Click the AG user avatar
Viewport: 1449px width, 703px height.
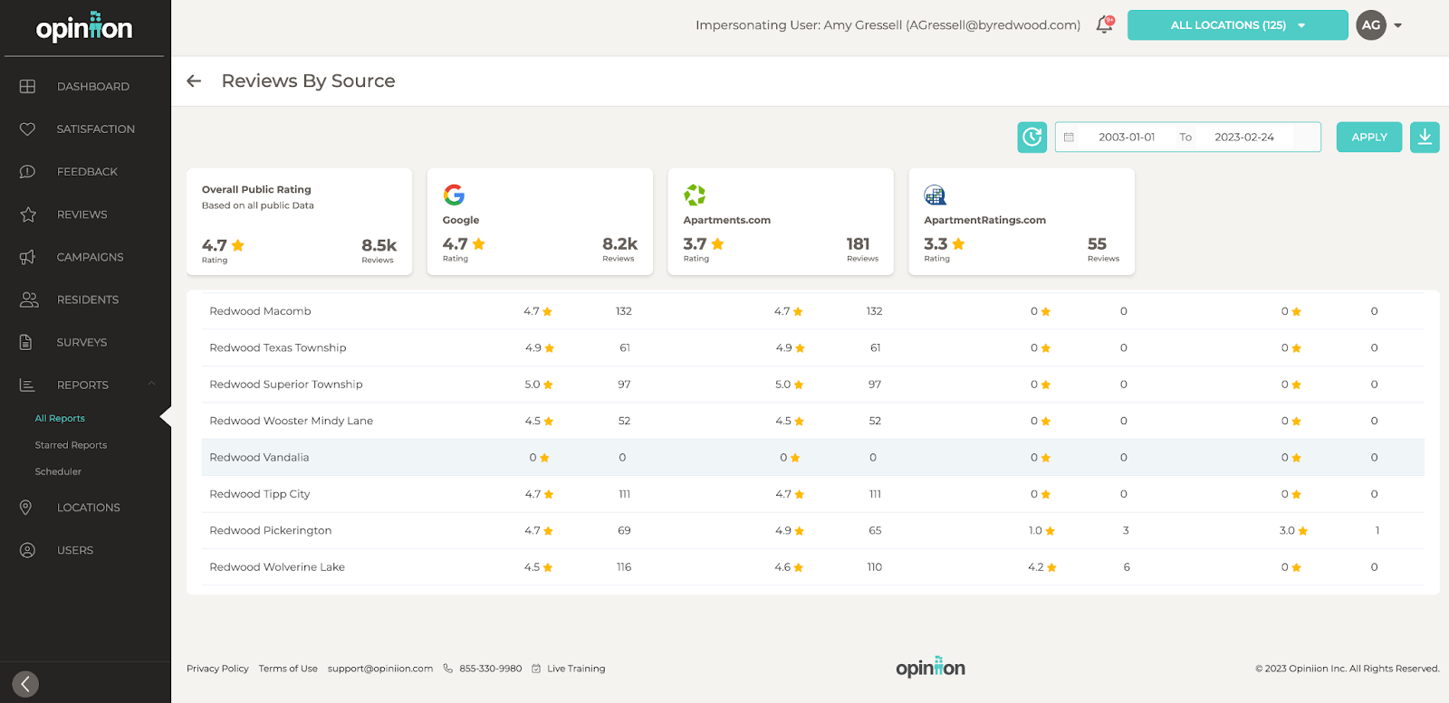pos(1371,25)
